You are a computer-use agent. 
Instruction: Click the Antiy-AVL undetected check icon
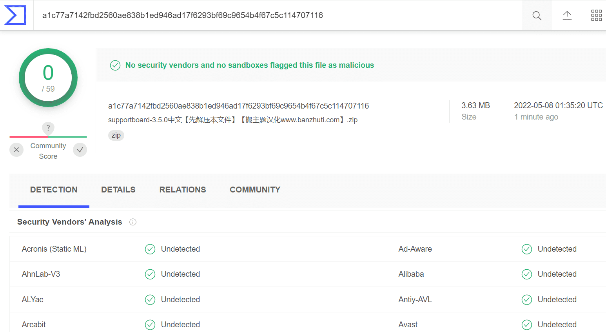[527, 300]
